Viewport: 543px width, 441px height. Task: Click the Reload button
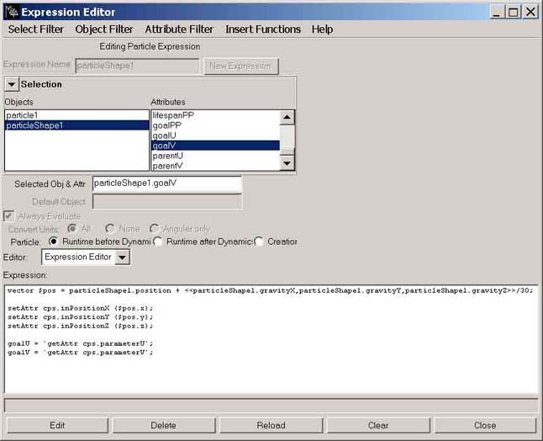271,425
